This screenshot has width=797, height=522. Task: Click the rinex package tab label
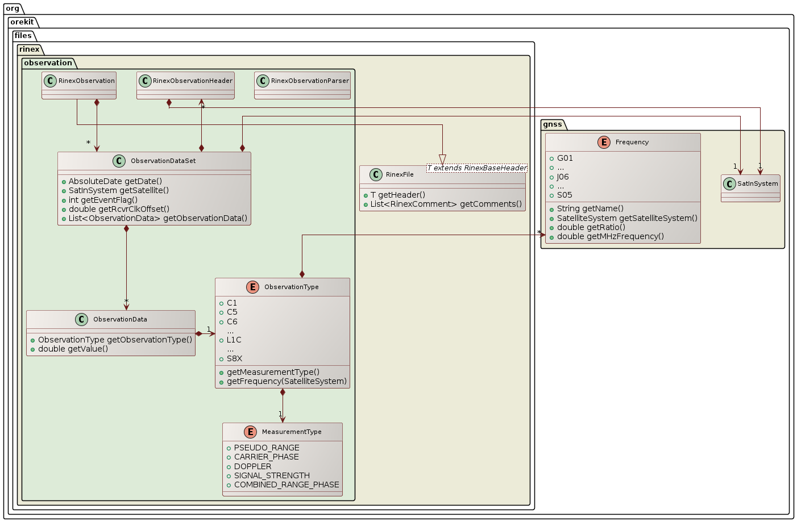(x=30, y=49)
